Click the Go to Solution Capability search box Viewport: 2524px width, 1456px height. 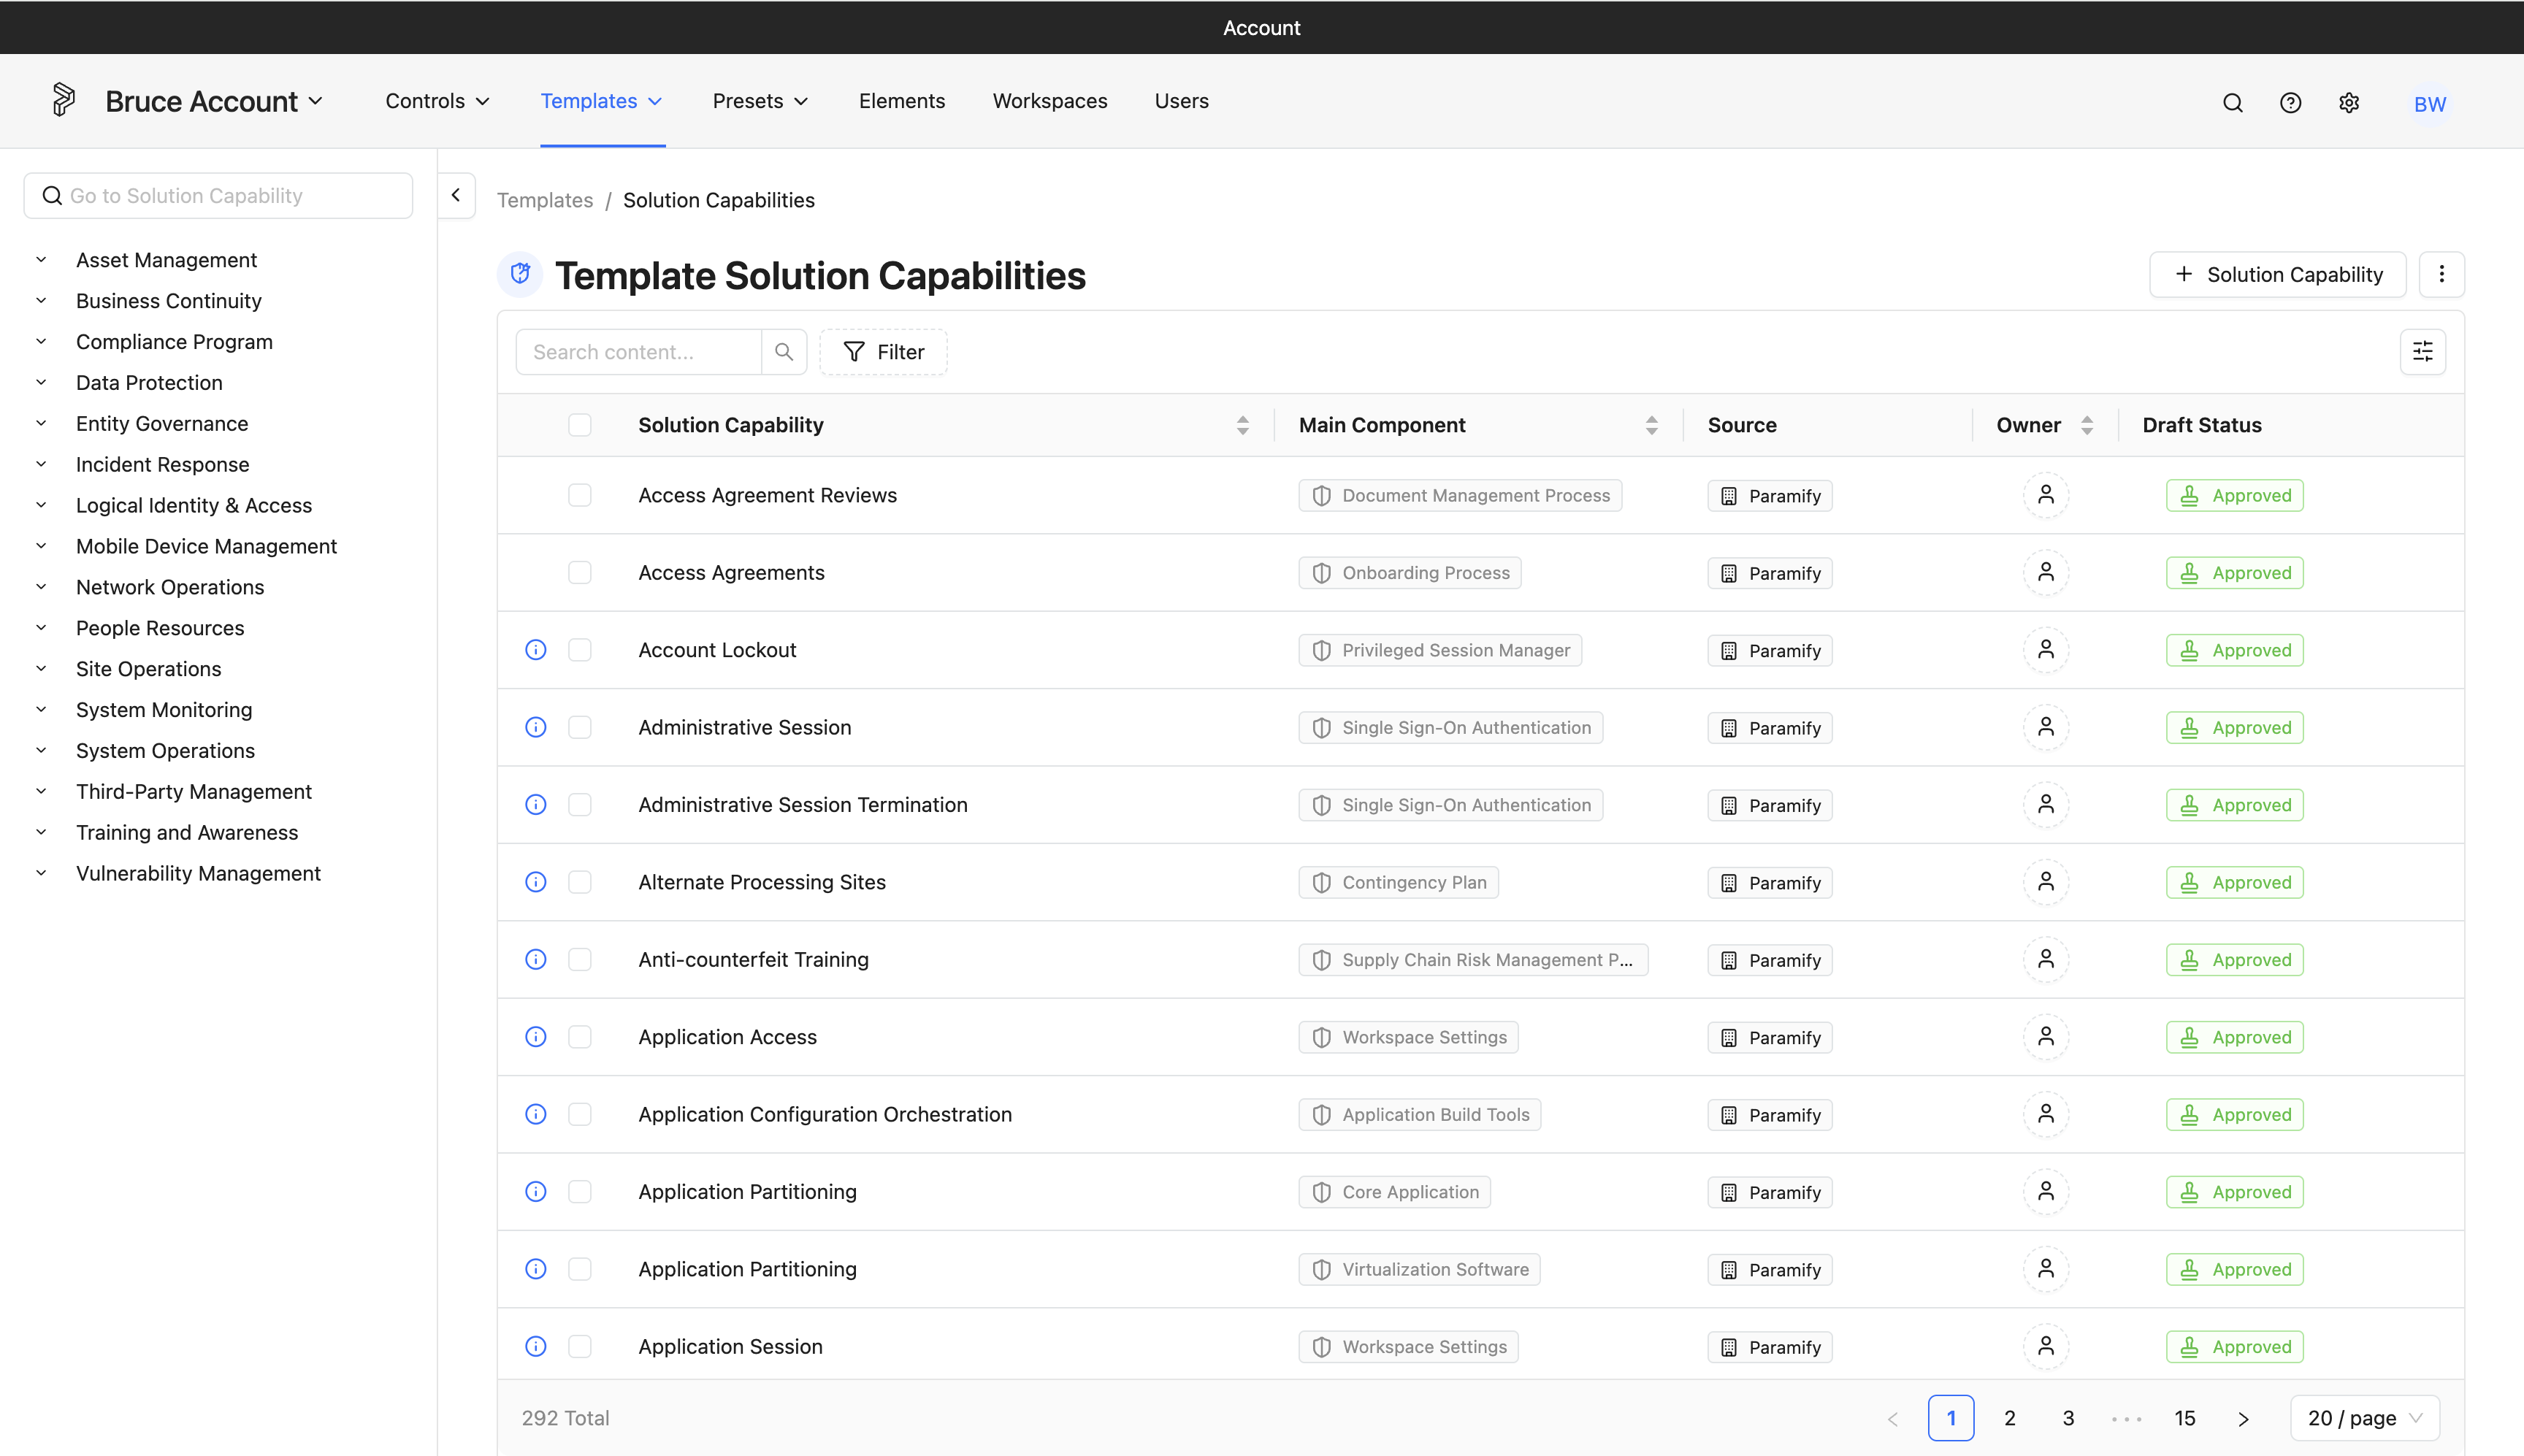tap(218, 195)
